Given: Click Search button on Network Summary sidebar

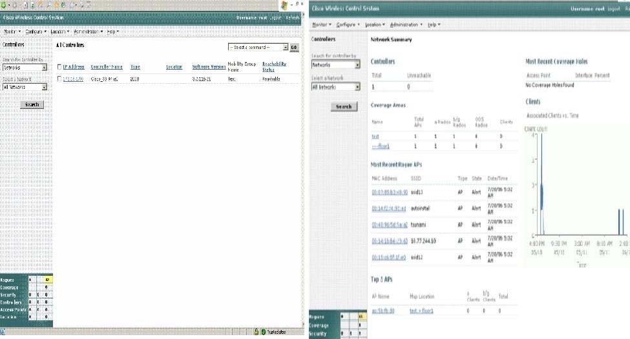Looking at the screenshot, I should 344,107.
